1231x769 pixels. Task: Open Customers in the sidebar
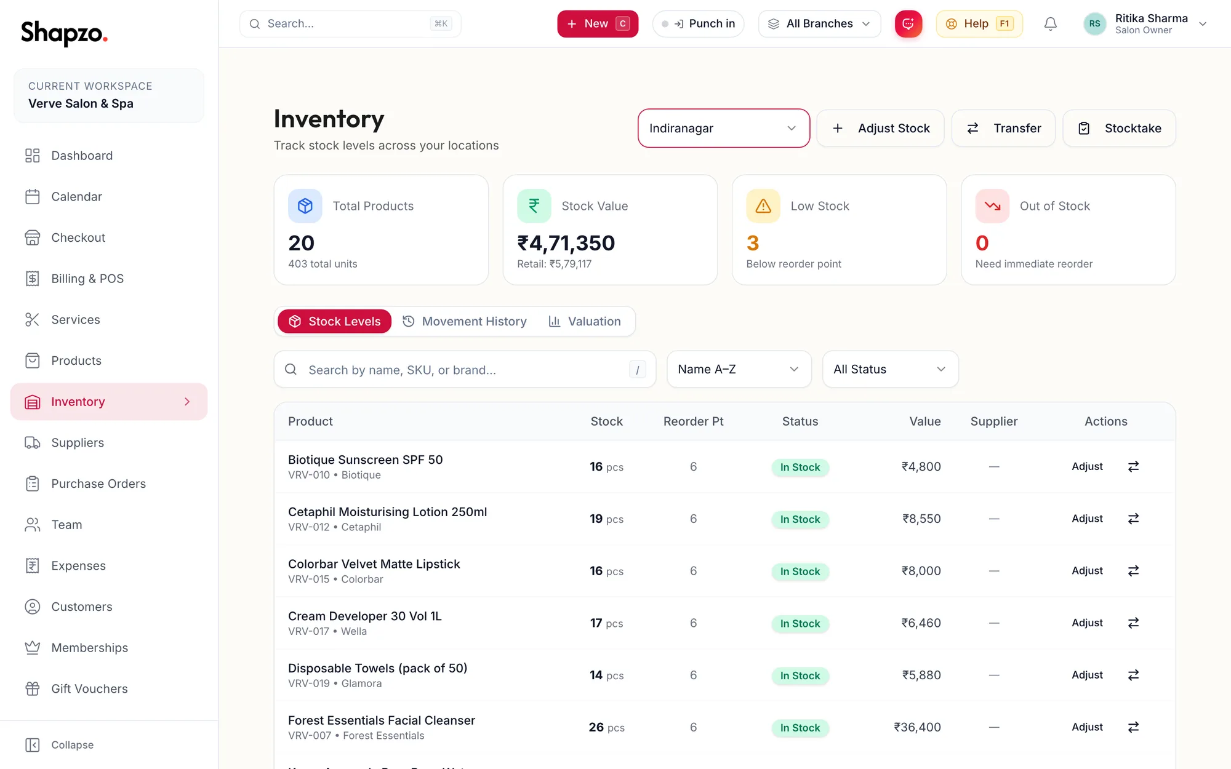(109, 607)
